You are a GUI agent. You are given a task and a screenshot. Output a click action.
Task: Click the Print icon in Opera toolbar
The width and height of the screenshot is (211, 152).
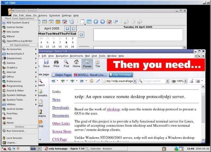click(x=56, y=64)
